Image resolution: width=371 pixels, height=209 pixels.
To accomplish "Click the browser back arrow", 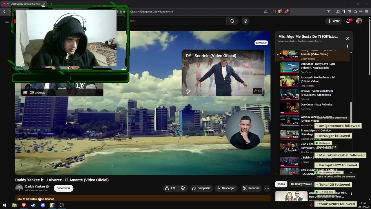I will tap(4, 12).
